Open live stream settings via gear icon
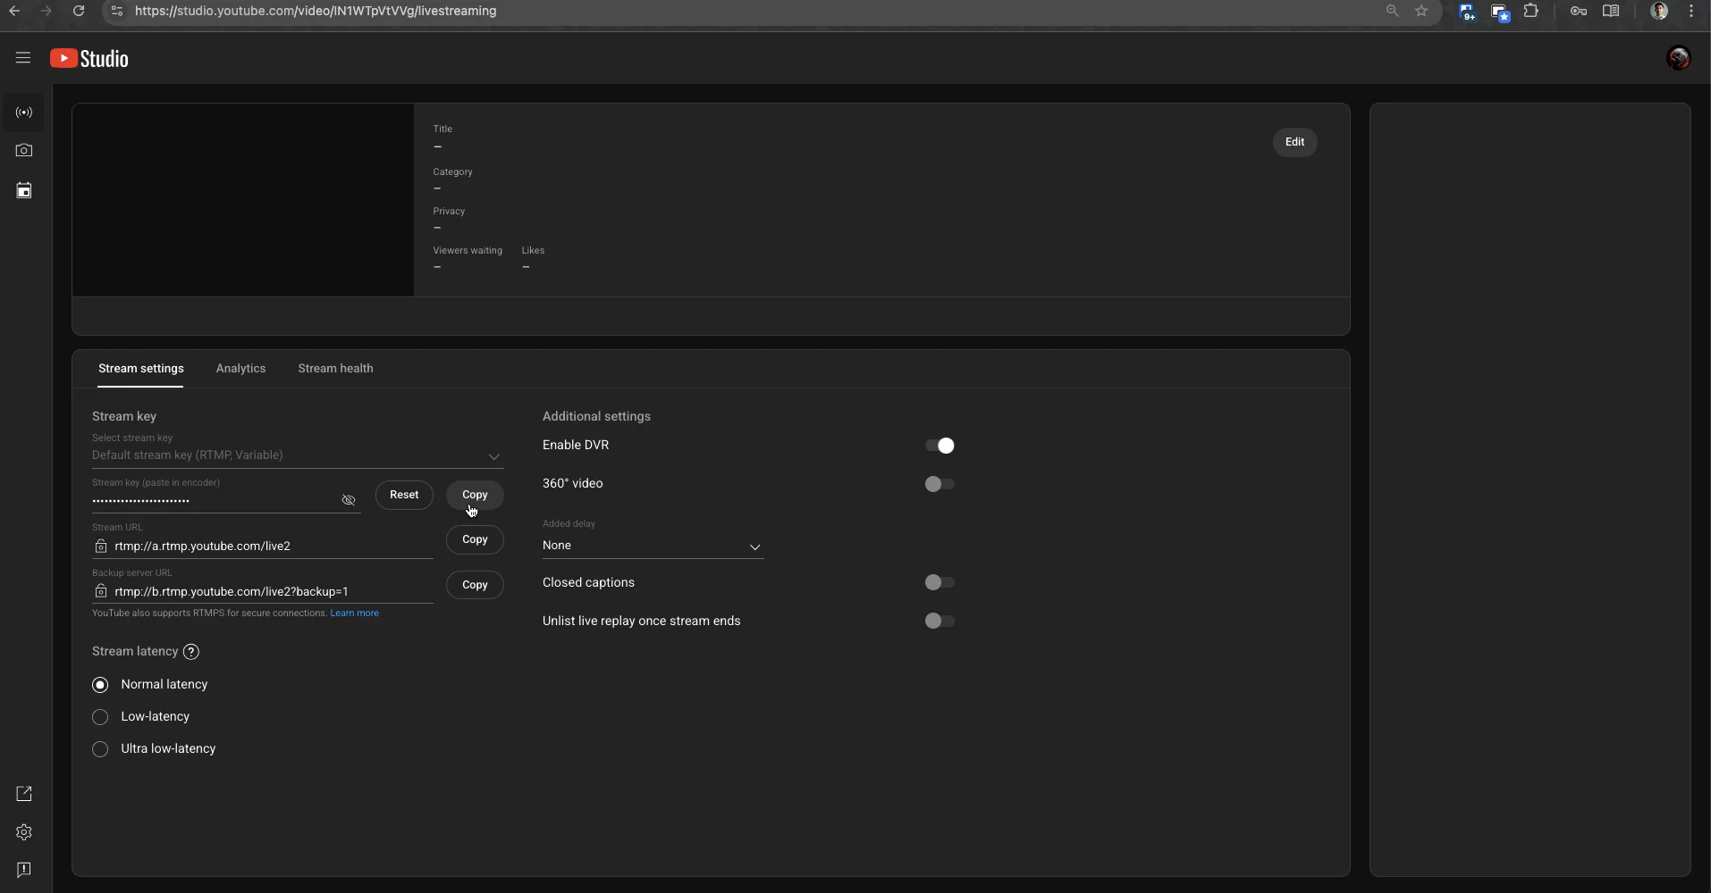Viewport: 1711px width, 893px height. (23, 832)
